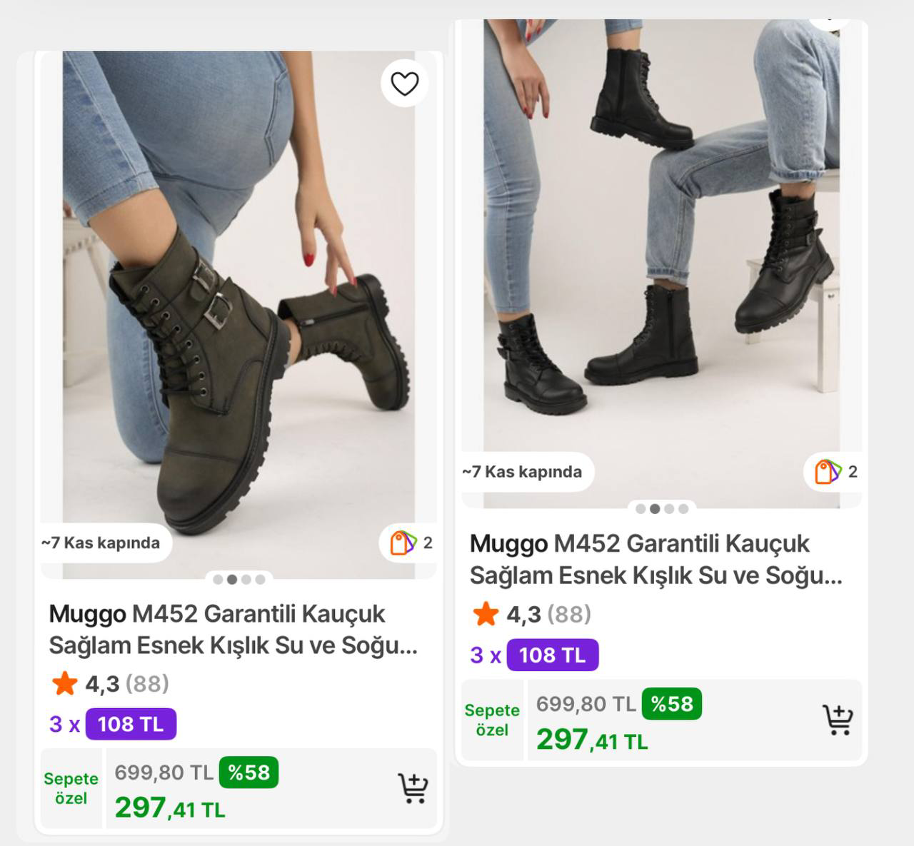Click the ~7 Kas kapında badge on black boots image
Image resolution: width=914 pixels, height=846 pixels.
coord(522,472)
